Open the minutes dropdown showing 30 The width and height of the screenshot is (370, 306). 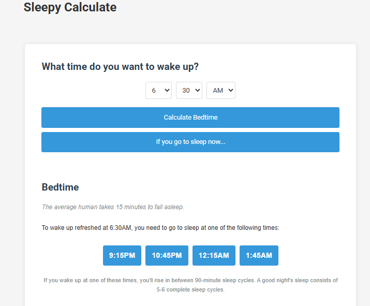pos(188,90)
